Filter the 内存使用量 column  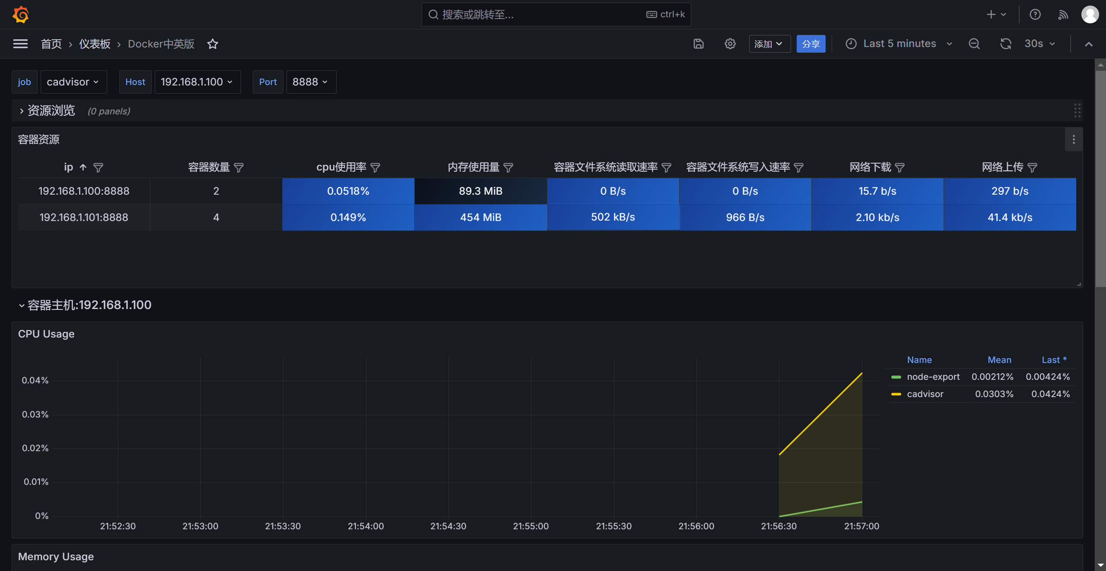click(x=509, y=167)
